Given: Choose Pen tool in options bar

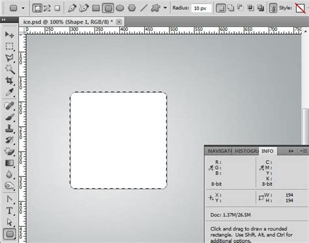Looking at the screenshot, I should click(72, 8).
